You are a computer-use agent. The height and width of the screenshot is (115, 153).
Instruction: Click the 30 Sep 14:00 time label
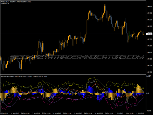(x=109, y=113)
